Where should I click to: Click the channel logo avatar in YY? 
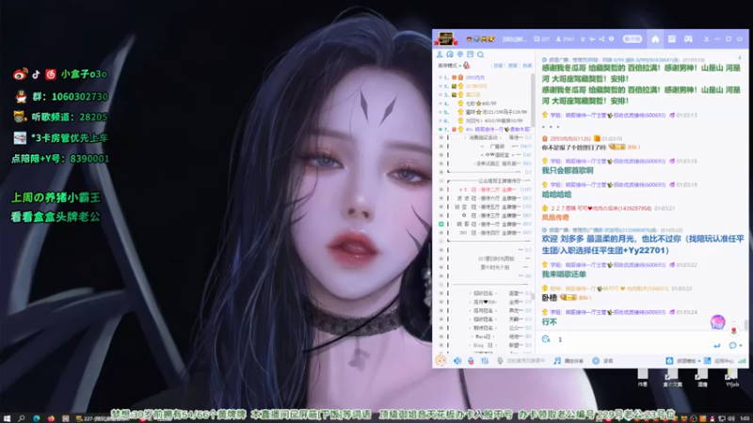tap(445, 39)
